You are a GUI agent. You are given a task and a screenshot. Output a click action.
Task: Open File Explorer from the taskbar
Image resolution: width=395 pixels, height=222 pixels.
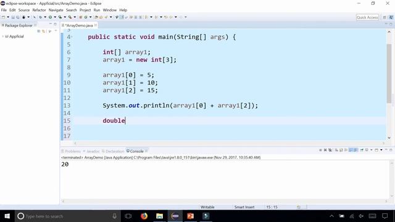(159, 216)
